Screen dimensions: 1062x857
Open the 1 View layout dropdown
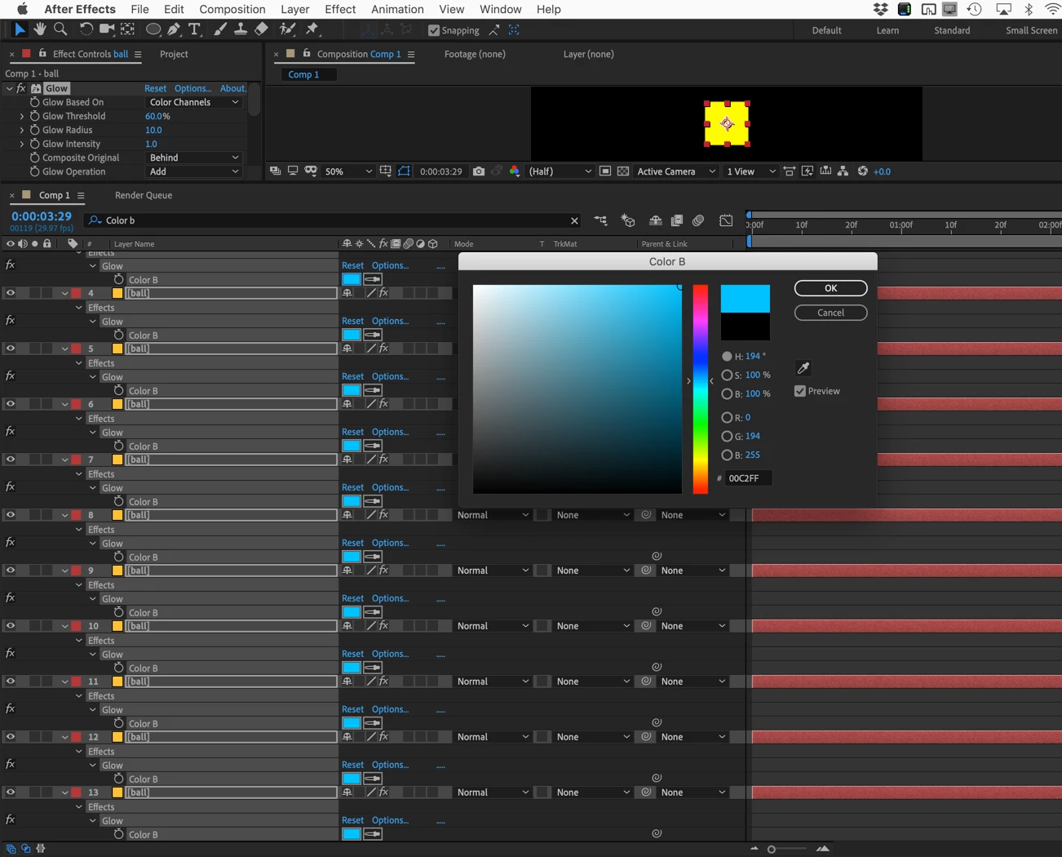[750, 171]
